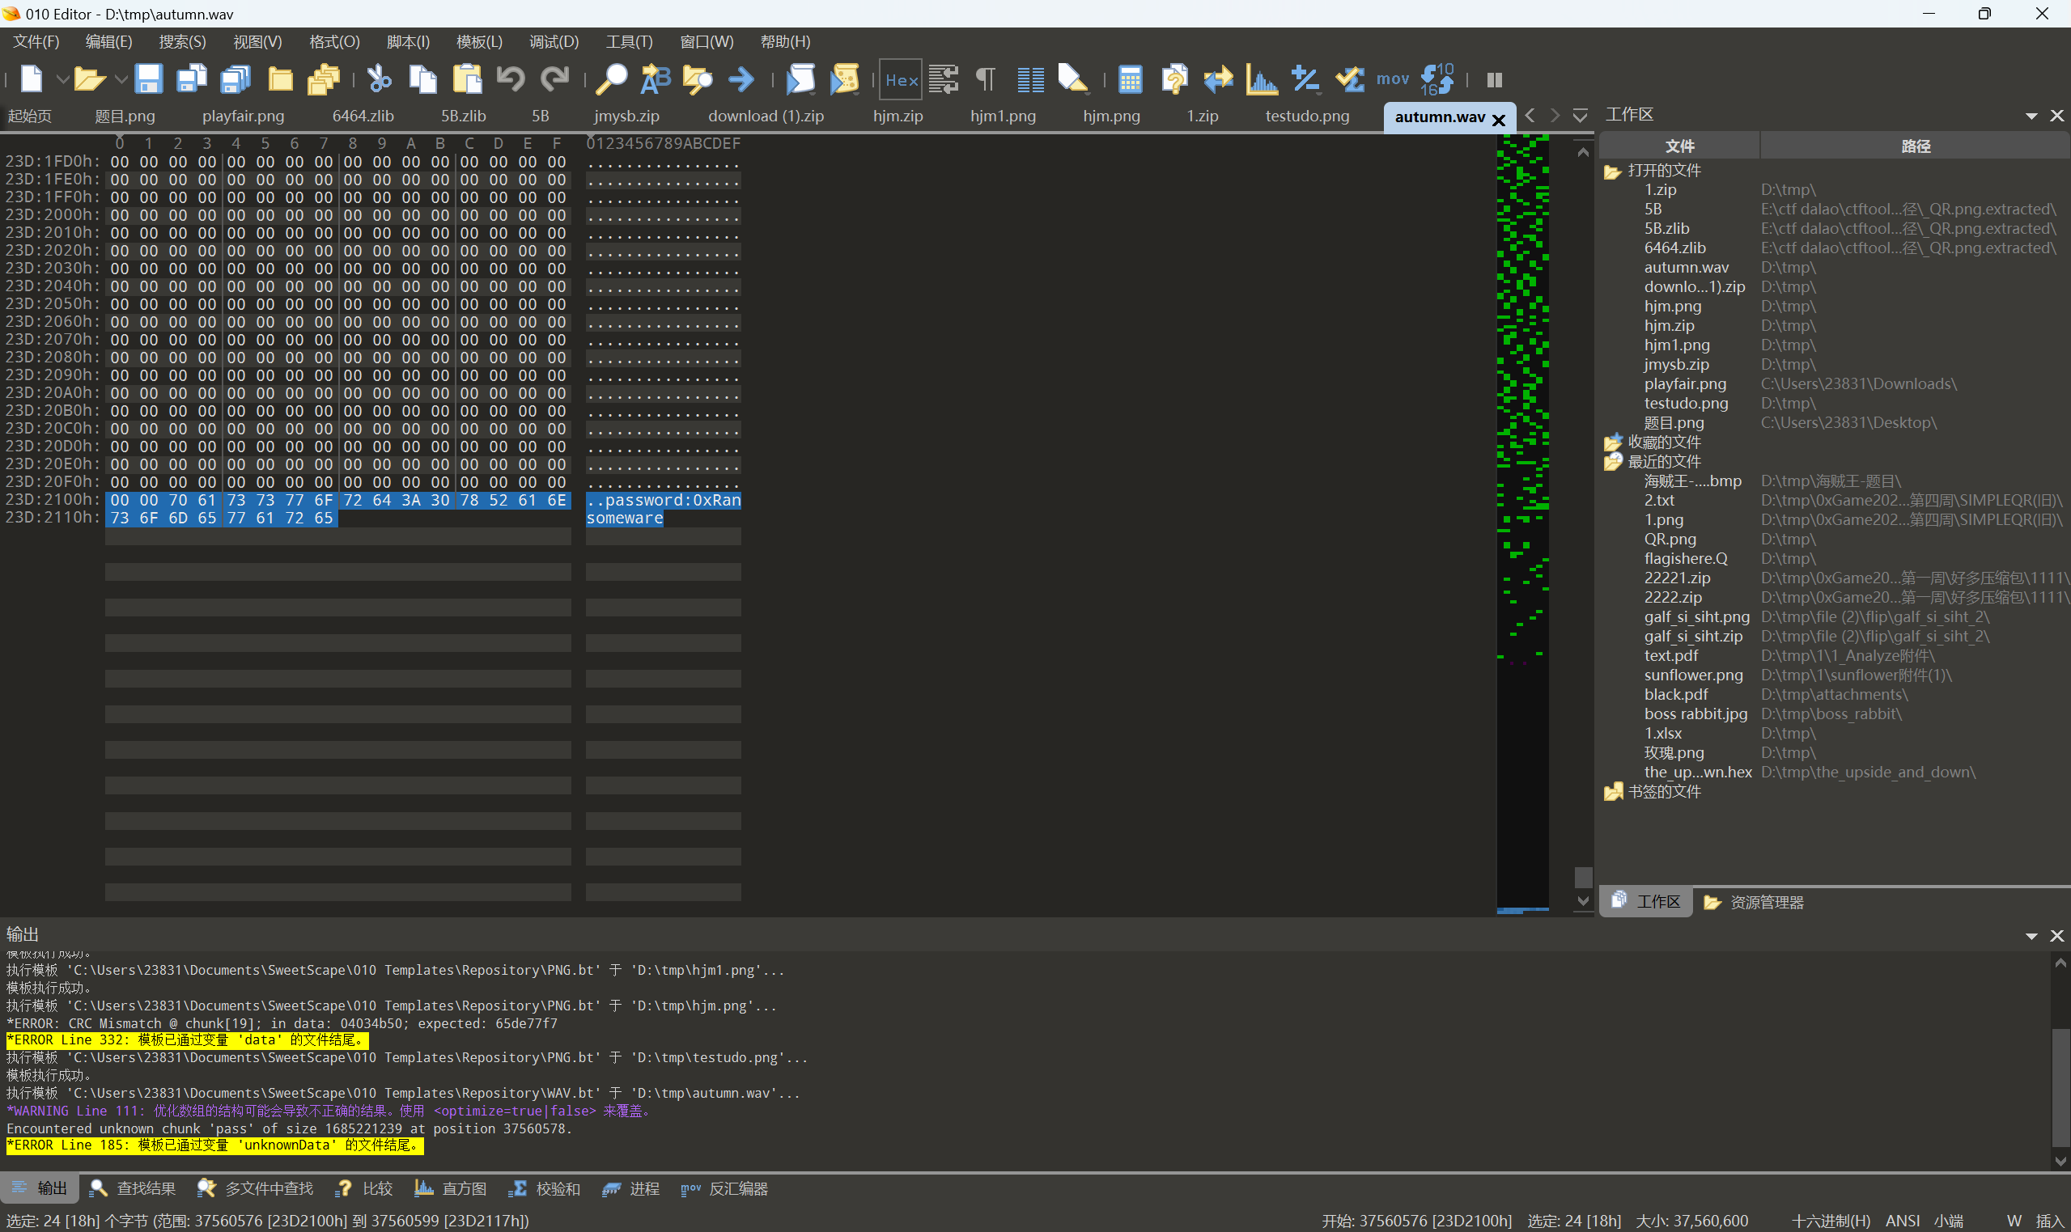
Task: Open the 输出 panel options dropdown arrow
Action: pos(2031,937)
